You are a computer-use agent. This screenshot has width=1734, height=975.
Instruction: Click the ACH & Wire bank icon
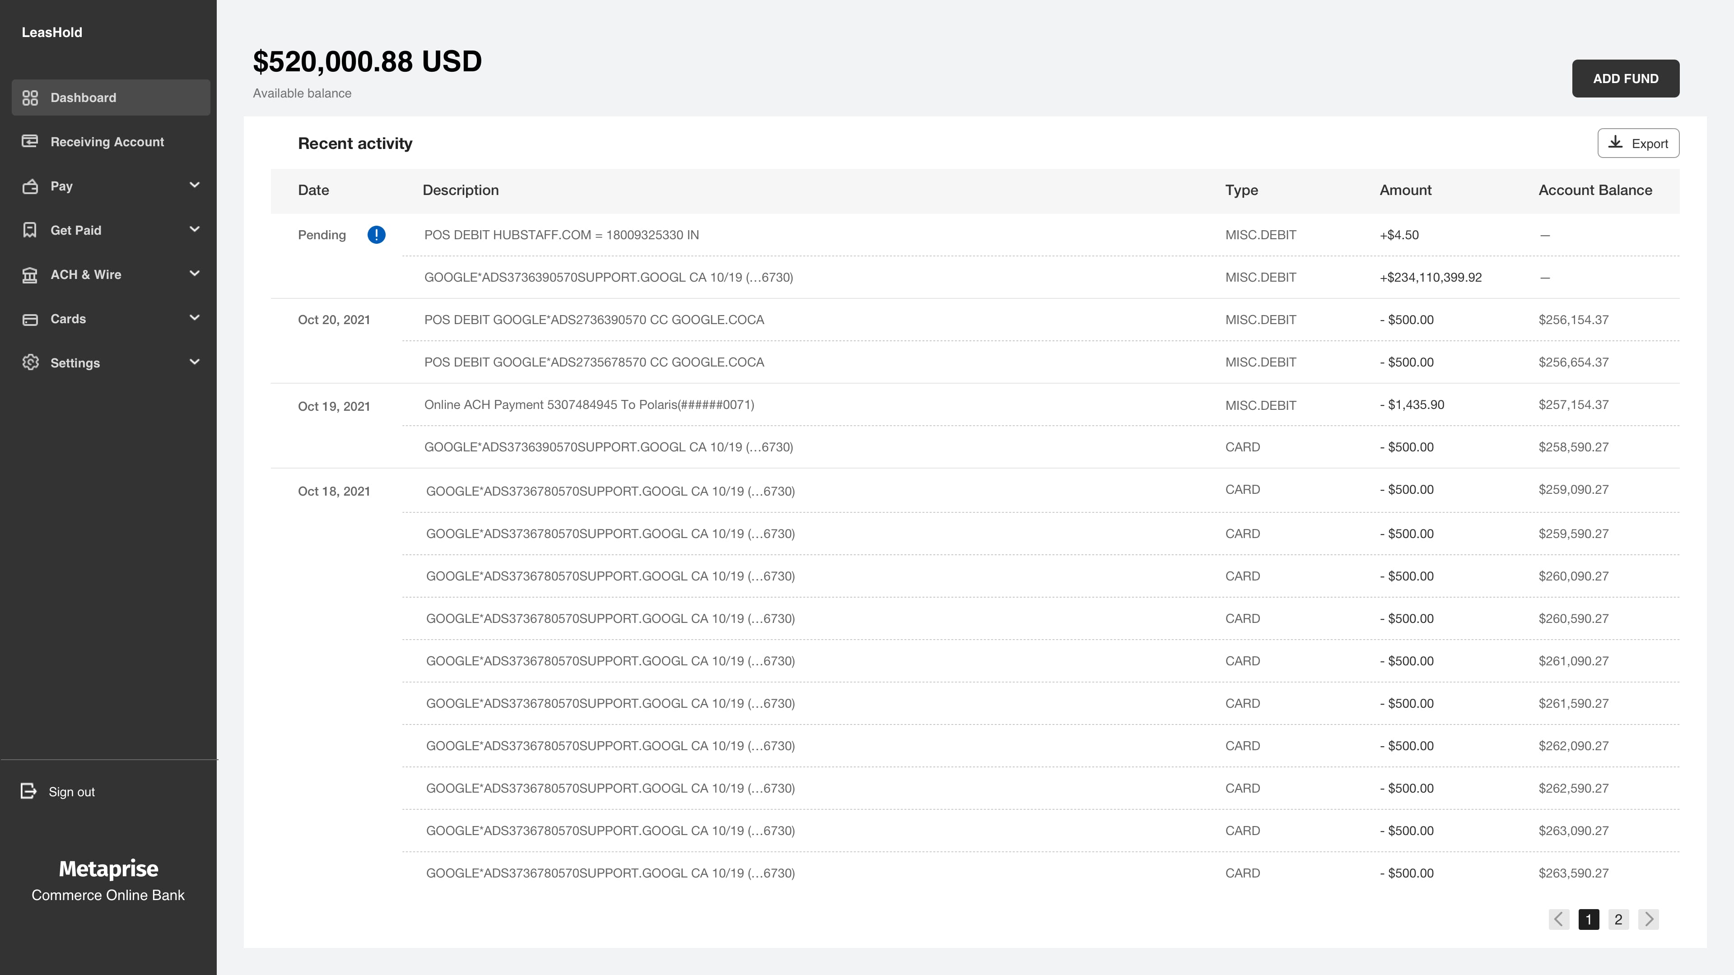coord(30,274)
